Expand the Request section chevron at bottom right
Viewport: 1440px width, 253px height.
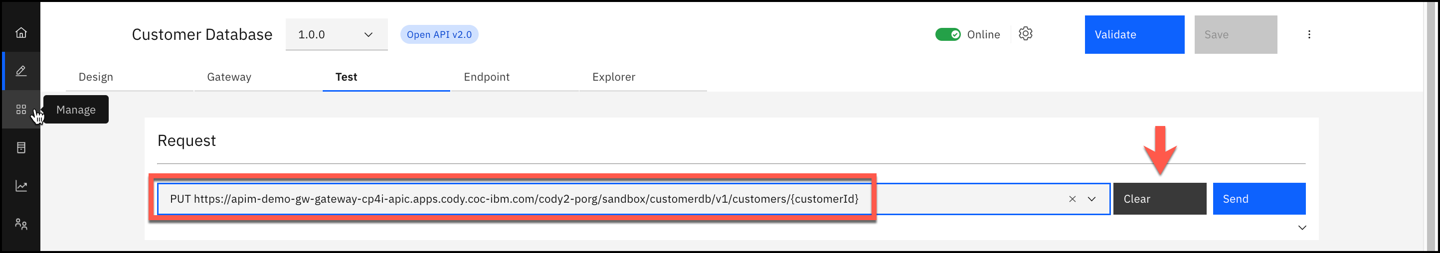[x=1302, y=227]
